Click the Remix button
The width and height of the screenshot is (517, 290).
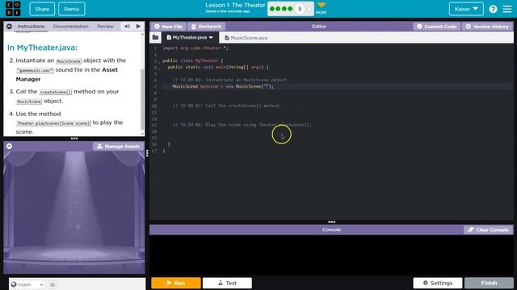pos(72,9)
